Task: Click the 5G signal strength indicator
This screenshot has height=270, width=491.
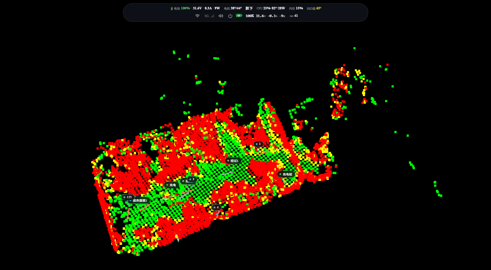Action: [x=209, y=16]
